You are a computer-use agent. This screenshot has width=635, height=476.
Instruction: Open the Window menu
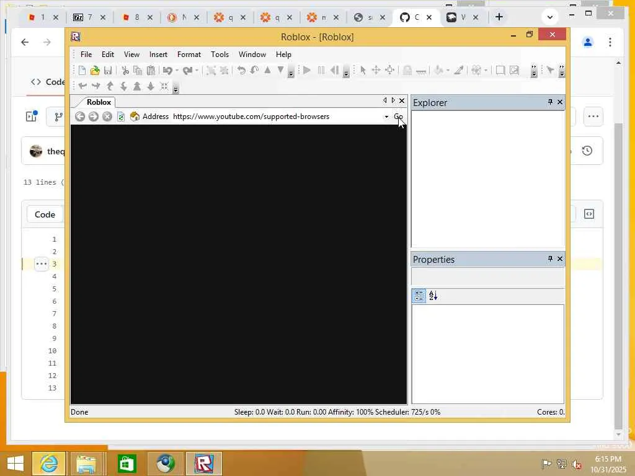(252, 55)
